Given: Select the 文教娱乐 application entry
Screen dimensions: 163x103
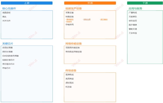Looking at the screenshot, I should pyautogui.click(x=133, y=17).
